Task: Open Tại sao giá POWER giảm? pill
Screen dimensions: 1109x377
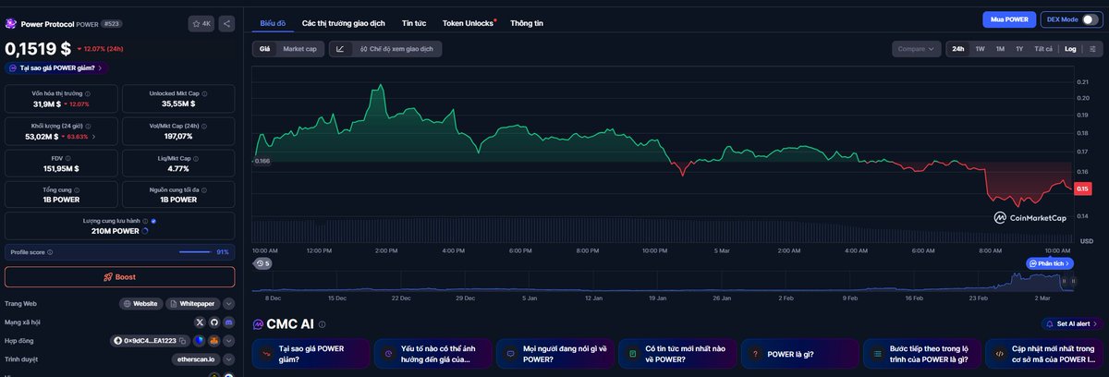Action: coord(56,67)
